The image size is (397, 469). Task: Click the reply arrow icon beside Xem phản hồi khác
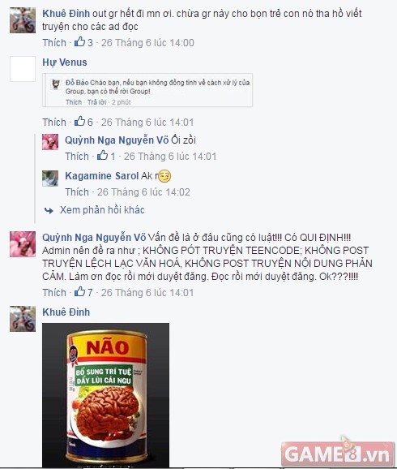pos(49,211)
